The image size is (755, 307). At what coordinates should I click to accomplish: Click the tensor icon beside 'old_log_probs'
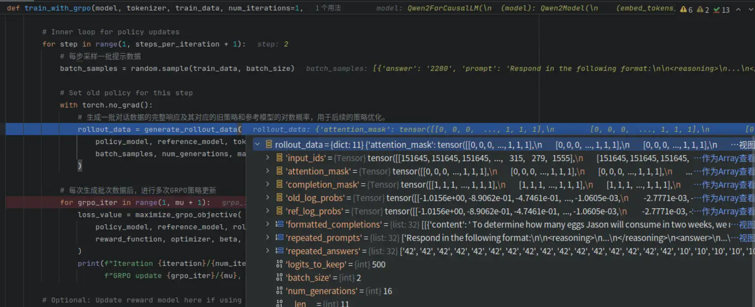click(x=279, y=198)
